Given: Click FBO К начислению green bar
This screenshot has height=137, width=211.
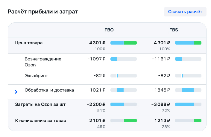Looking at the screenshot, I should (130, 121).
